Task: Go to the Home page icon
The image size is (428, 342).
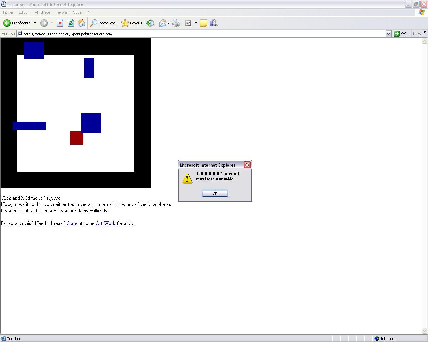Action: pos(81,23)
